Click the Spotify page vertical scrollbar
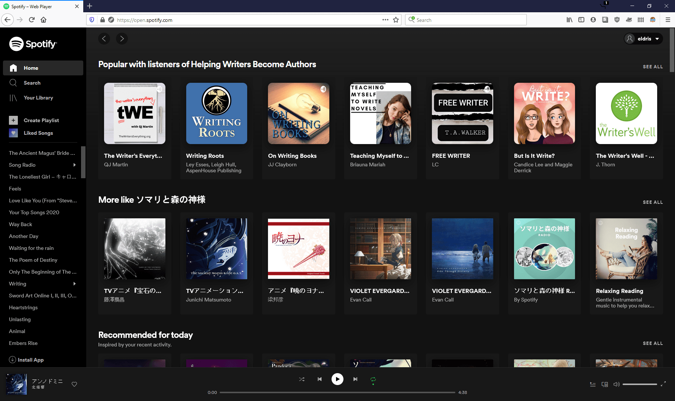This screenshot has height=401, width=675. point(672,50)
